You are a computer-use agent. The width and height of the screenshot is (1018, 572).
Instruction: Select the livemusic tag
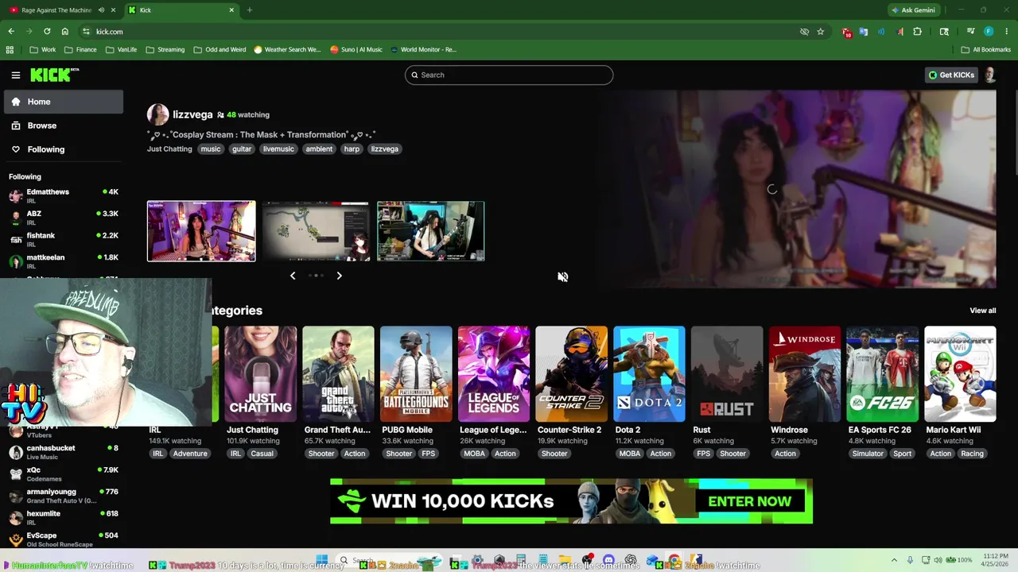point(278,149)
